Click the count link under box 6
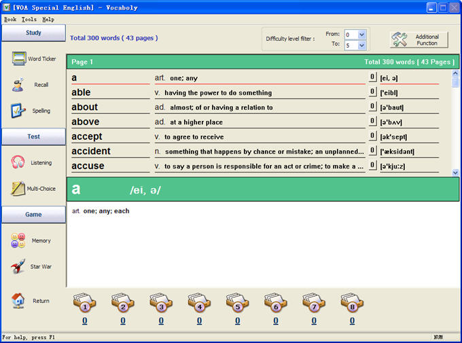This screenshot has width=462, height=343. 275,321
